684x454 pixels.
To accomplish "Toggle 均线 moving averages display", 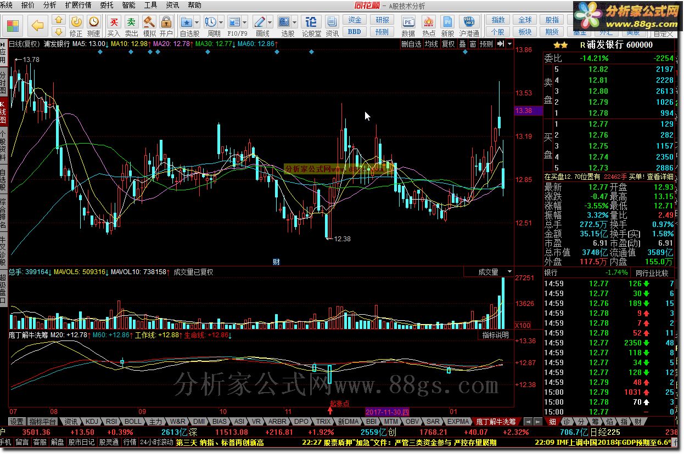I will point(431,44).
